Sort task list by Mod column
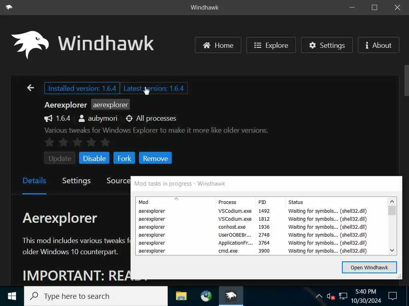The height and width of the screenshot is (306, 409). (176, 202)
